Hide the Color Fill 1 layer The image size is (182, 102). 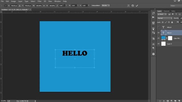[158, 38]
